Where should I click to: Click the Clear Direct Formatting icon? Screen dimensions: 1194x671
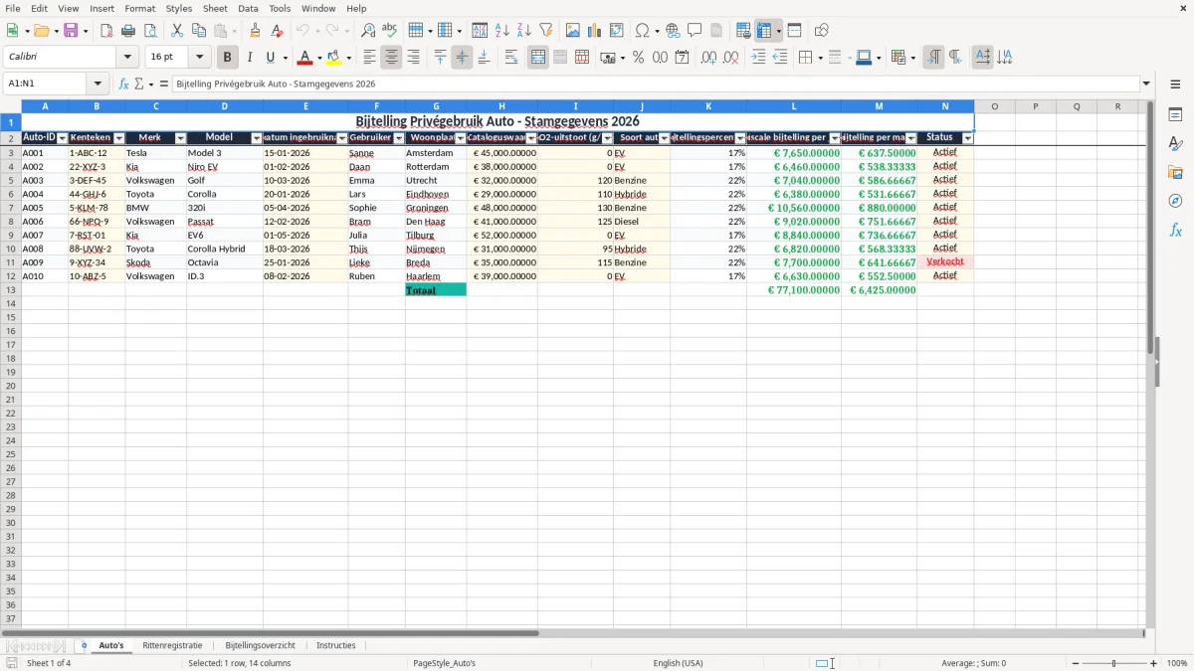(277, 31)
